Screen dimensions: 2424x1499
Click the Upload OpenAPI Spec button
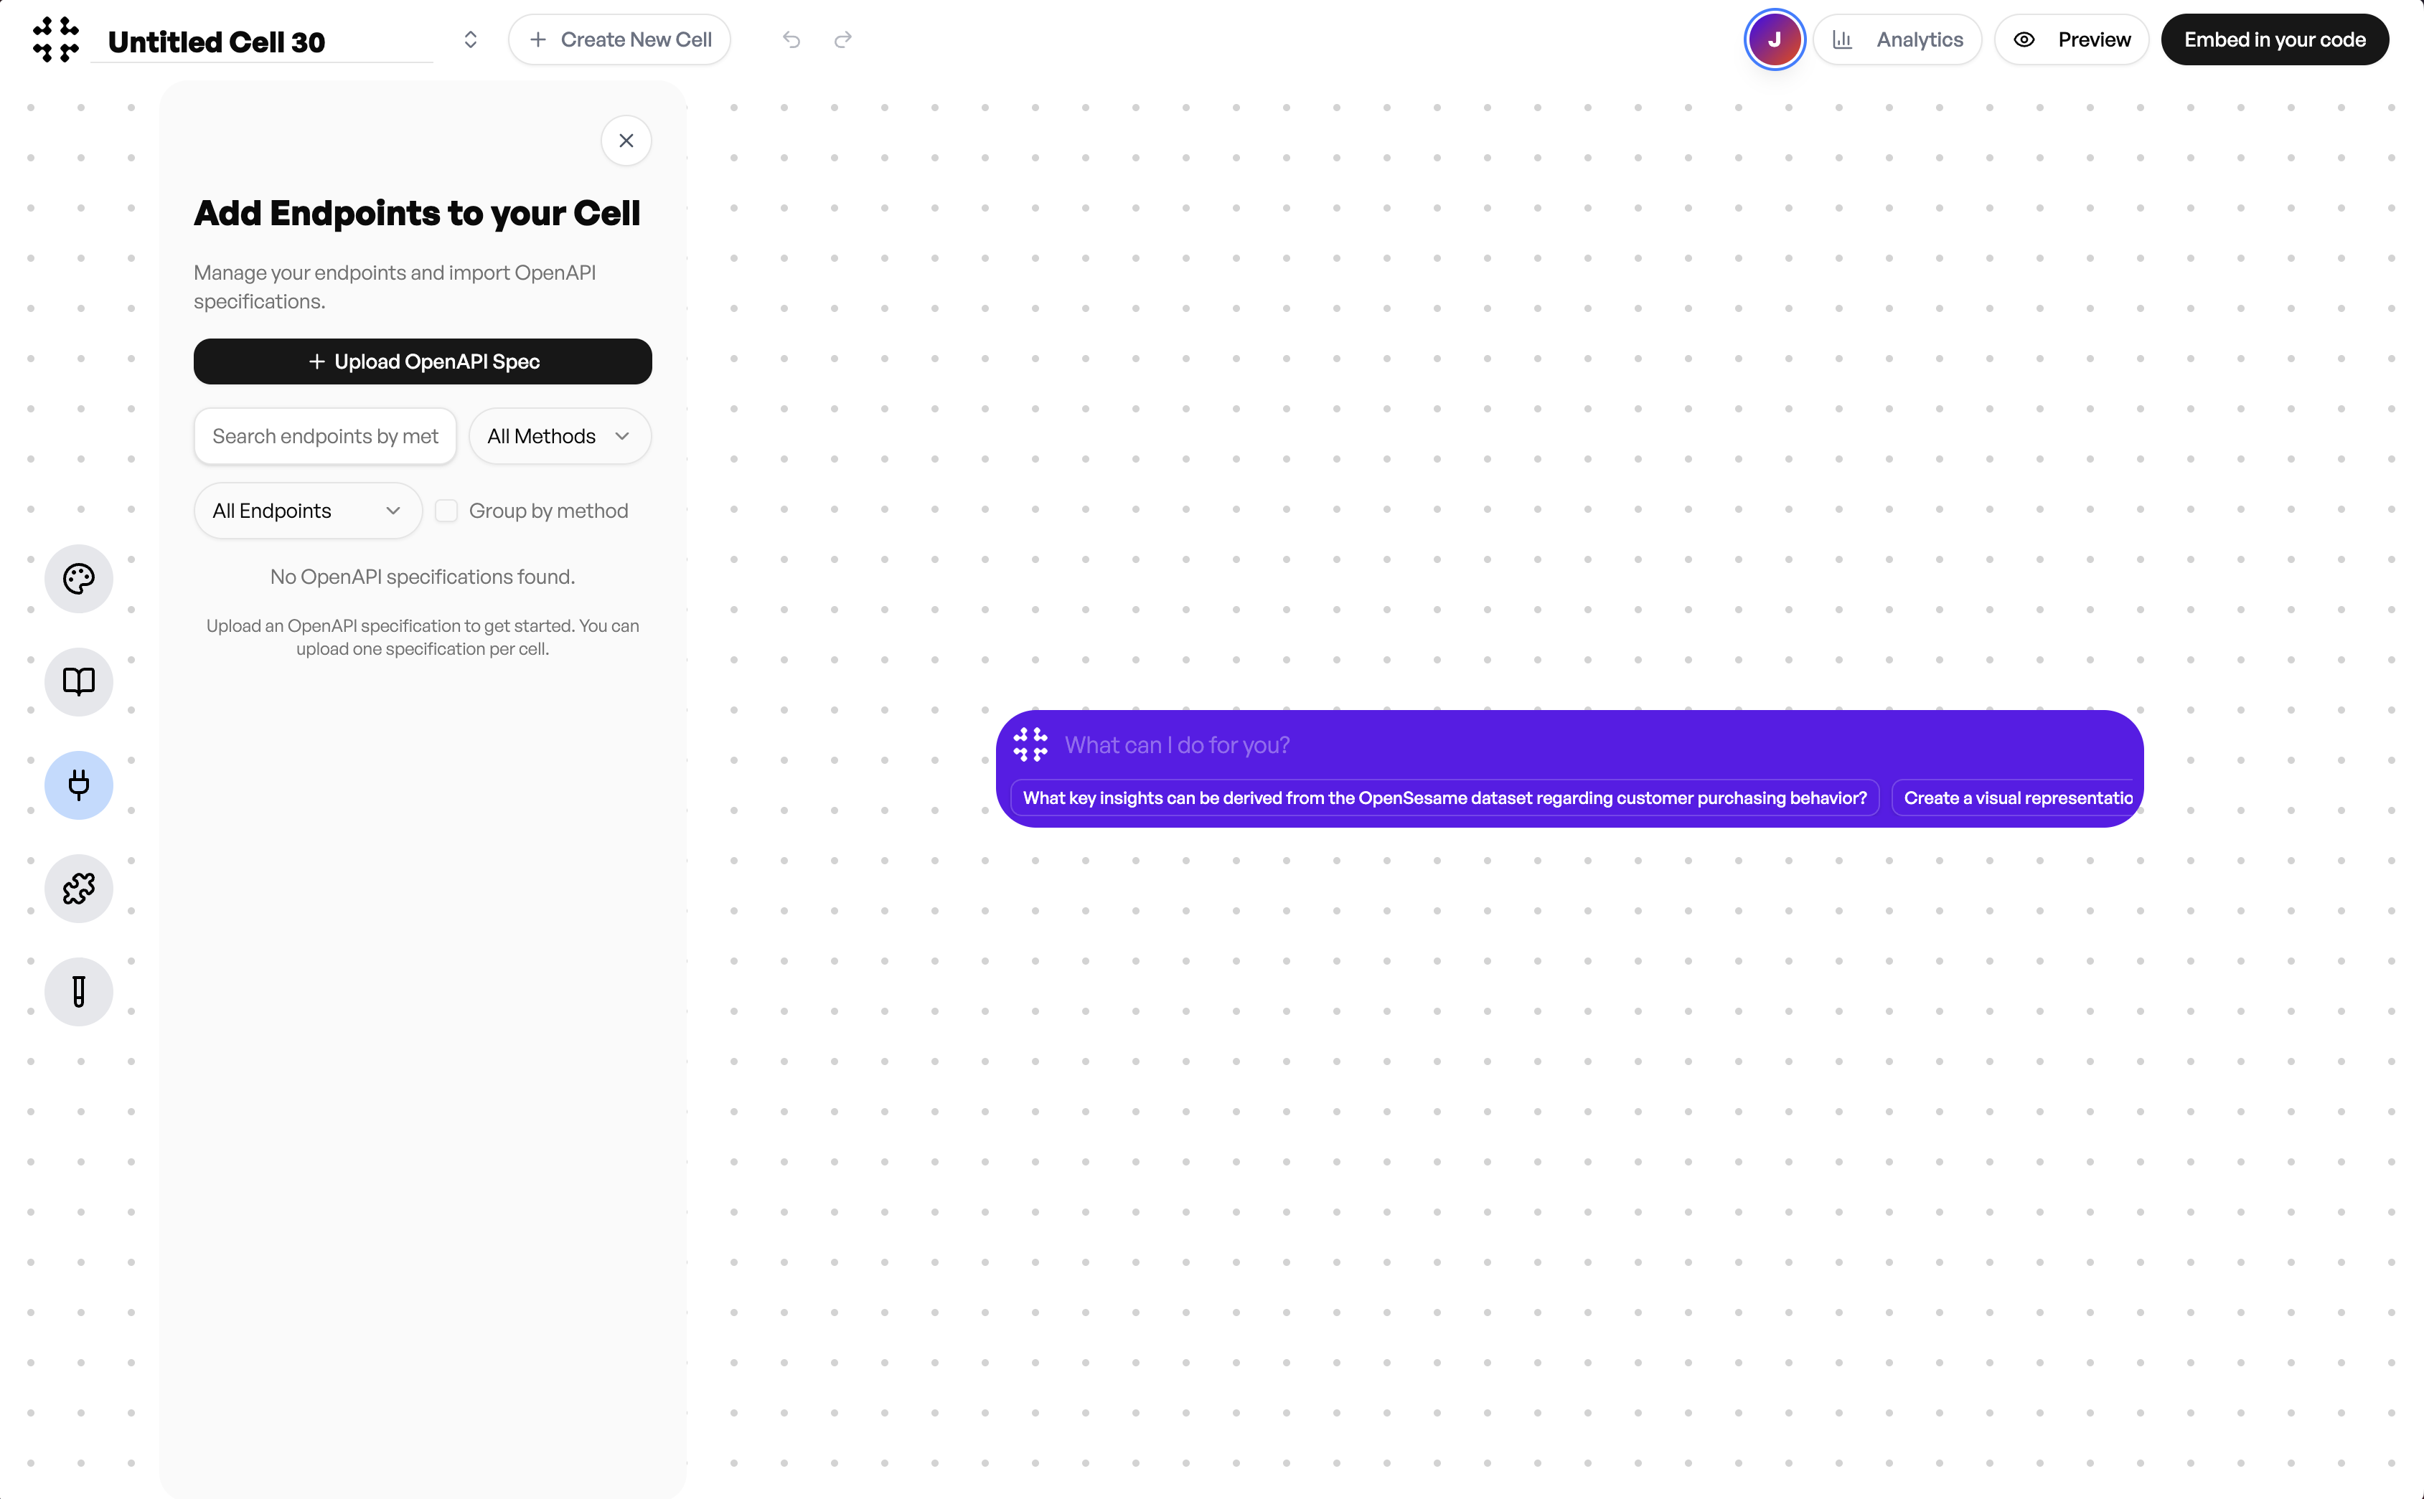point(423,362)
